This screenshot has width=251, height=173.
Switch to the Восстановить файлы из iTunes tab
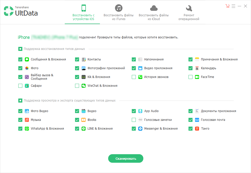point(118,13)
